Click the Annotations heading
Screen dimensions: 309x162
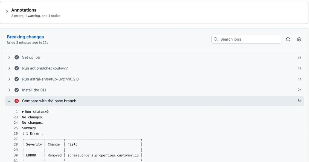pos(24,10)
